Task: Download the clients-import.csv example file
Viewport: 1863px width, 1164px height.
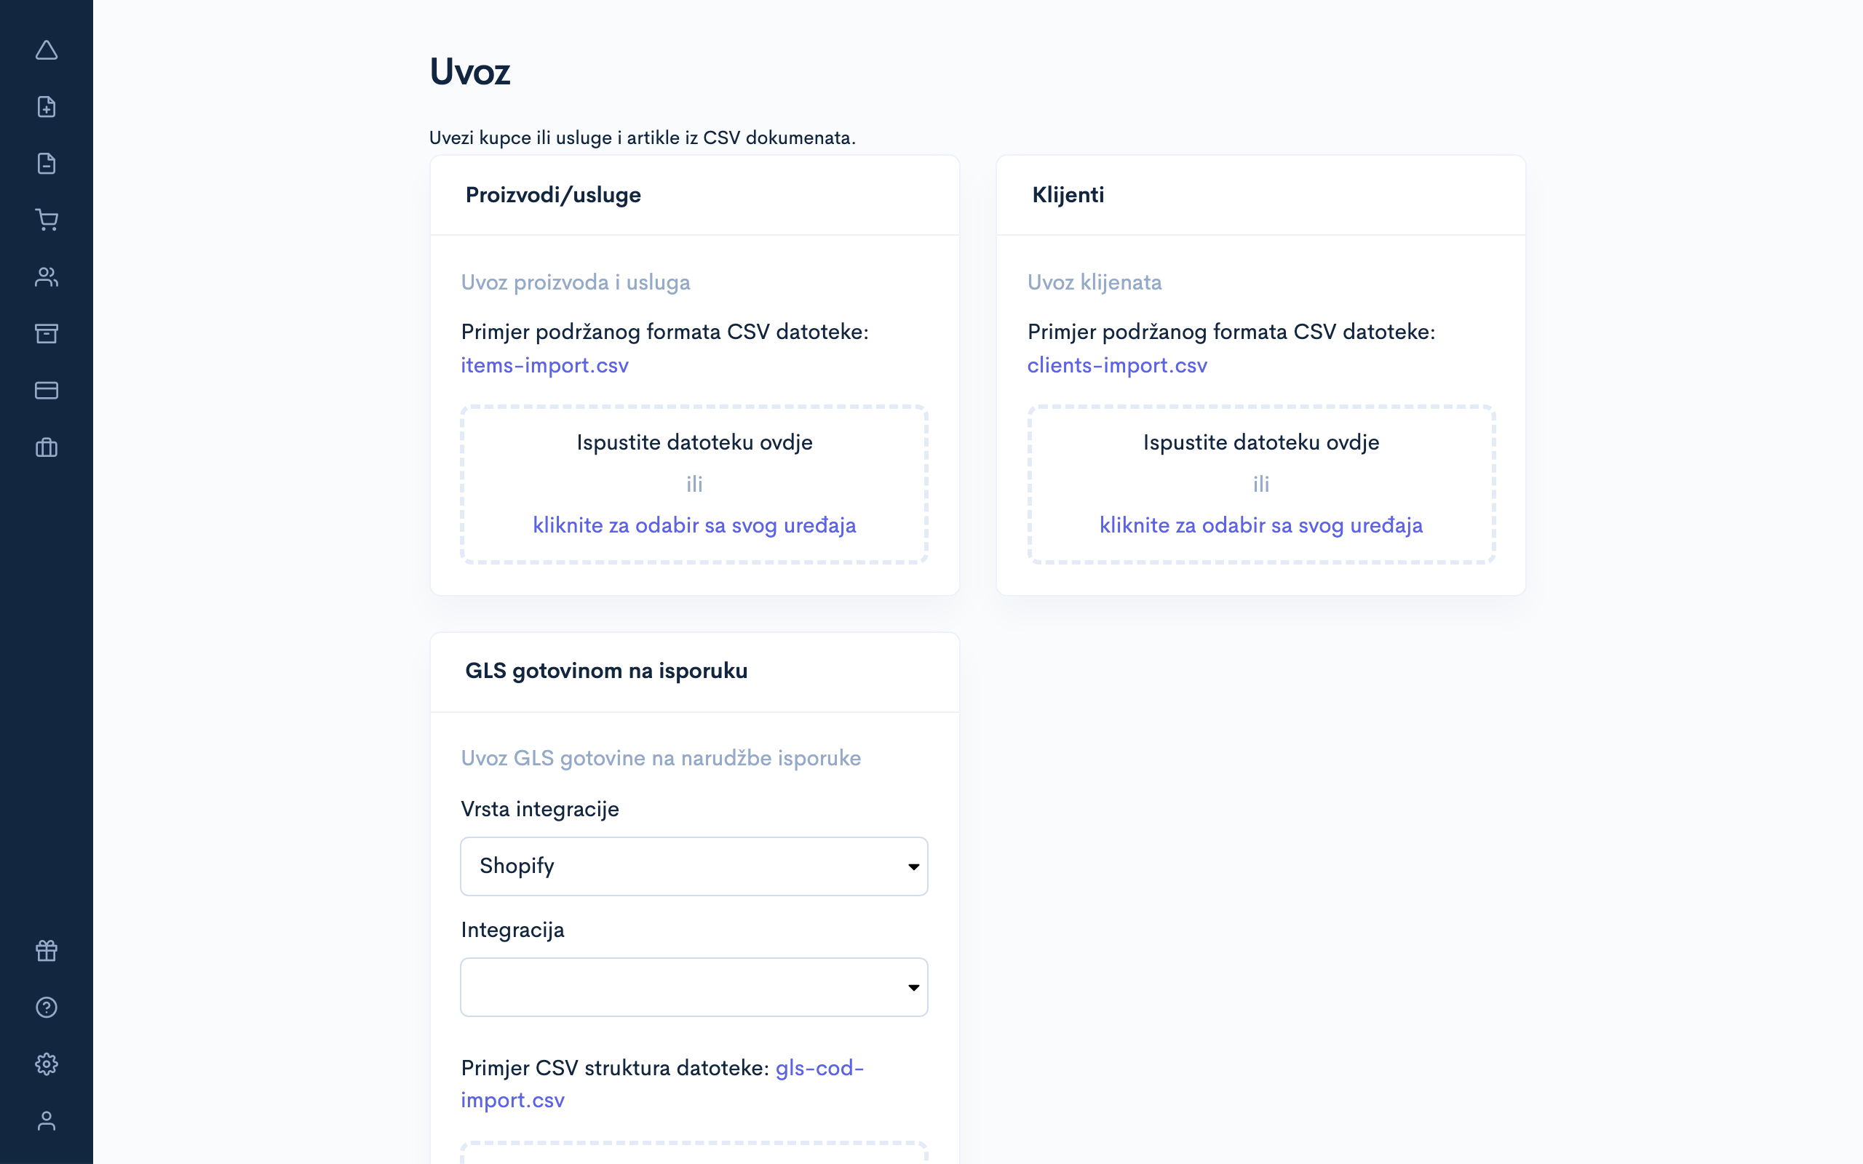Action: tap(1116, 366)
